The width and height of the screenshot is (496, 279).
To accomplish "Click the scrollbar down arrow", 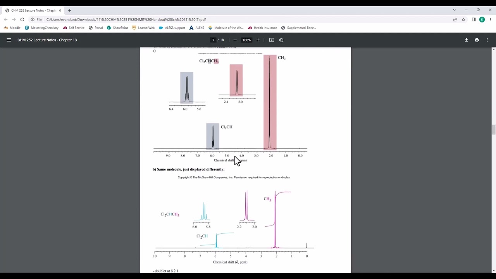I will click(x=493, y=270).
